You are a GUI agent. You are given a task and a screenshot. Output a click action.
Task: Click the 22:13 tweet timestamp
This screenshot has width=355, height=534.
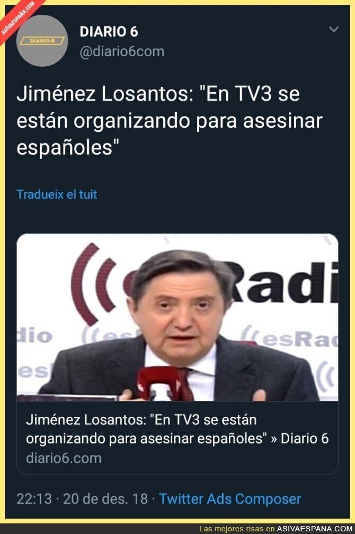click(34, 499)
